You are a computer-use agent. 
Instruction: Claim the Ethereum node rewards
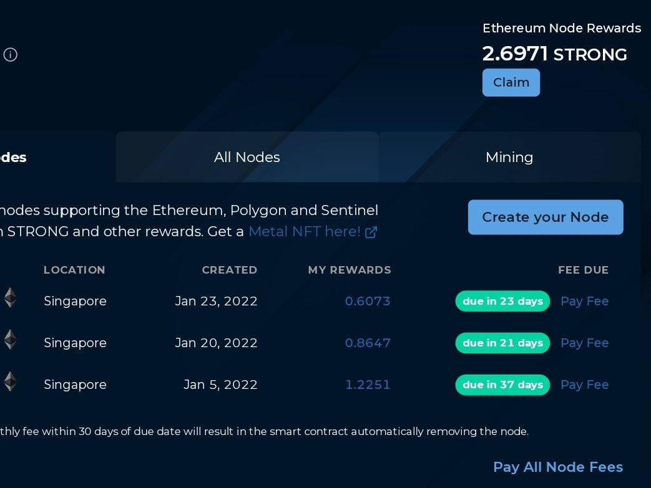coord(511,82)
